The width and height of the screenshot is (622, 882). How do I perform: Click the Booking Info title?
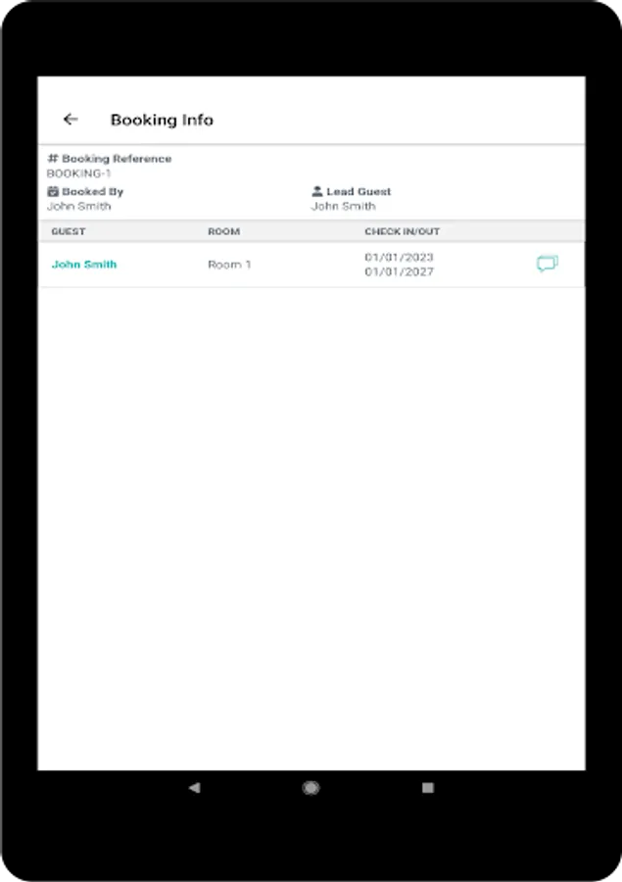pyautogui.click(x=162, y=120)
